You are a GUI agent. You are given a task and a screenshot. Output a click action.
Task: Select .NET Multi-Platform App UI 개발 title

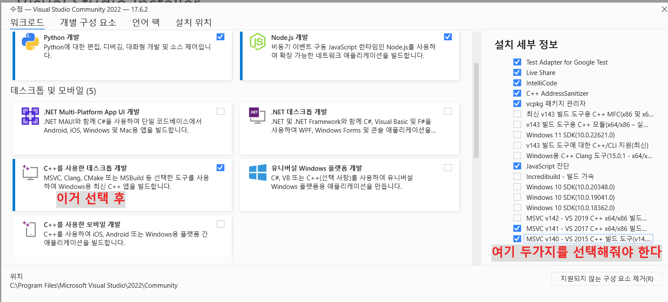pos(91,112)
